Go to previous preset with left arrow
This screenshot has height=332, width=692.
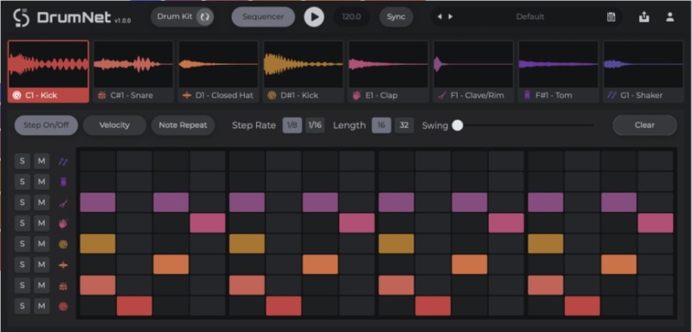point(439,16)
